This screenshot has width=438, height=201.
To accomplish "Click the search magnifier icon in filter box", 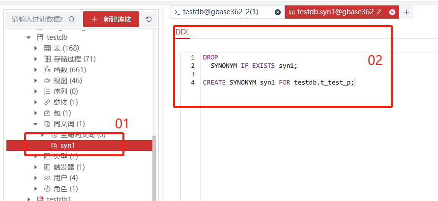I will 72,19.
